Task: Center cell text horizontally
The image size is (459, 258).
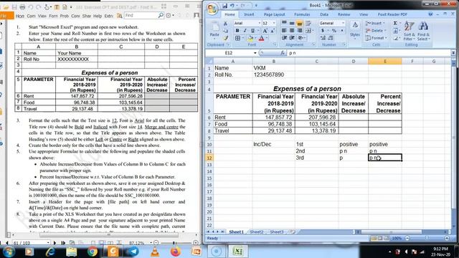Action: (x=292, y=30)
